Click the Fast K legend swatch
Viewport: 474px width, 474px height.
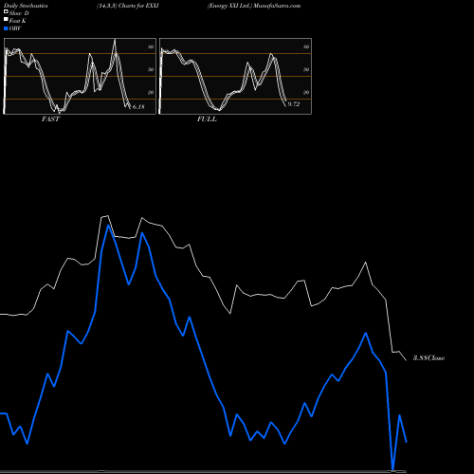(x=6, y=20)
